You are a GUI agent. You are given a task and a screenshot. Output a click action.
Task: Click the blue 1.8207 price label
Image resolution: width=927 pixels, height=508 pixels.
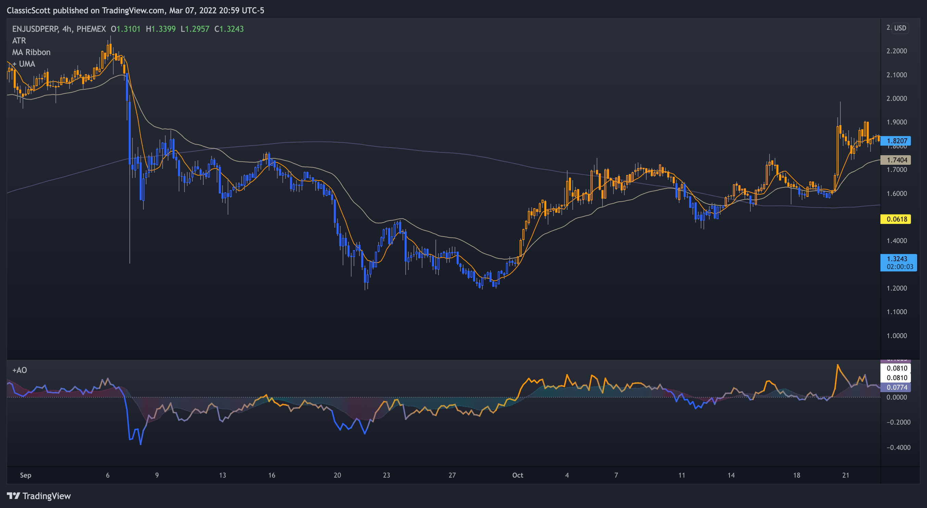click(896, 141)
